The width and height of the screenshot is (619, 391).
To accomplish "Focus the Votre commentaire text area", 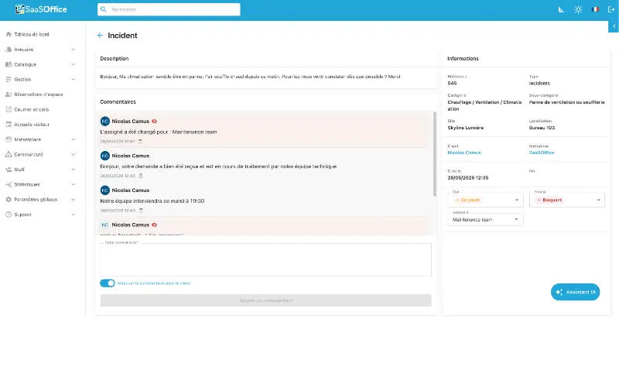I will 265,259.
